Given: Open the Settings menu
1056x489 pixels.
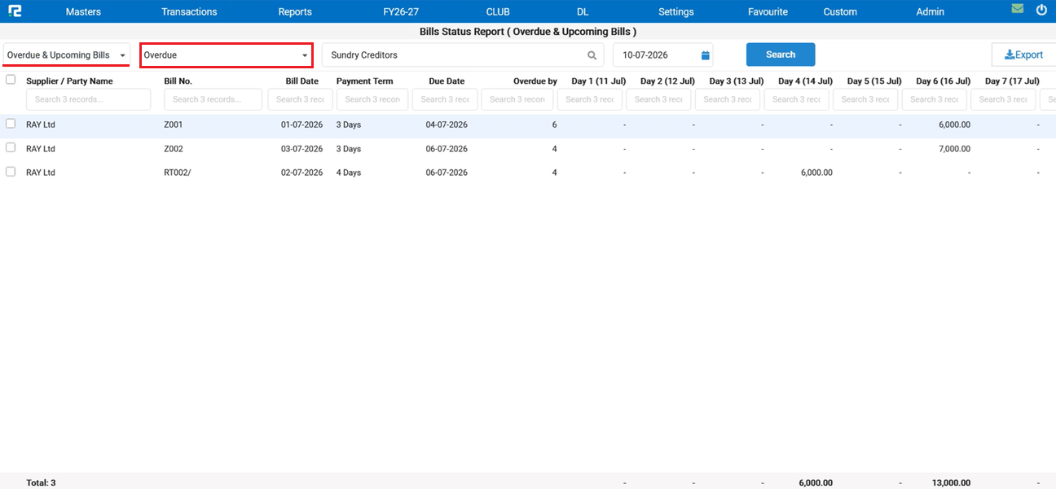Looking at the screenshot, I should (676, 11).
